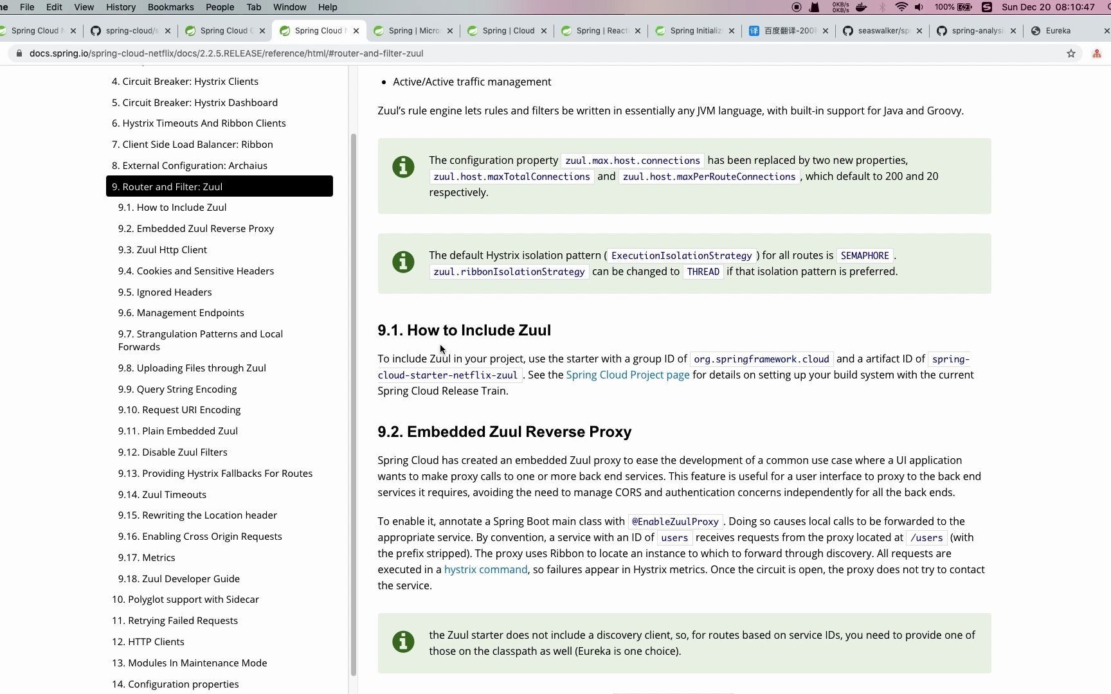Open the volume control in menu bar
Screen dimensions: 1111x694
point(919,7)
